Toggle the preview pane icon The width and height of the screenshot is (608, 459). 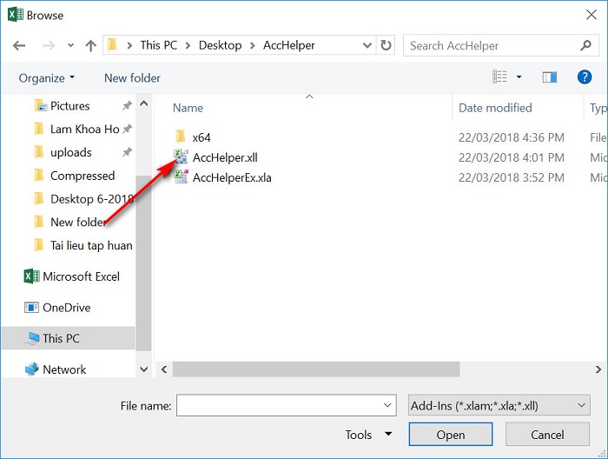[x=549, y=77]
